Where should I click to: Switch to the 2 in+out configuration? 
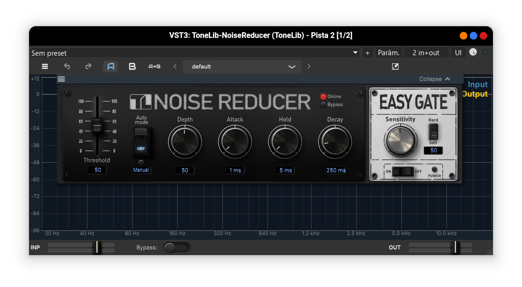426,52
